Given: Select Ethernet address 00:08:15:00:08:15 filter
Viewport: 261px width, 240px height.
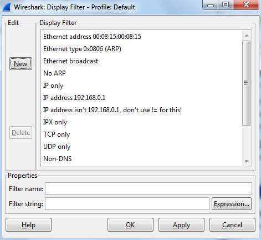Looking at the screenshot, I should point(141,37).
